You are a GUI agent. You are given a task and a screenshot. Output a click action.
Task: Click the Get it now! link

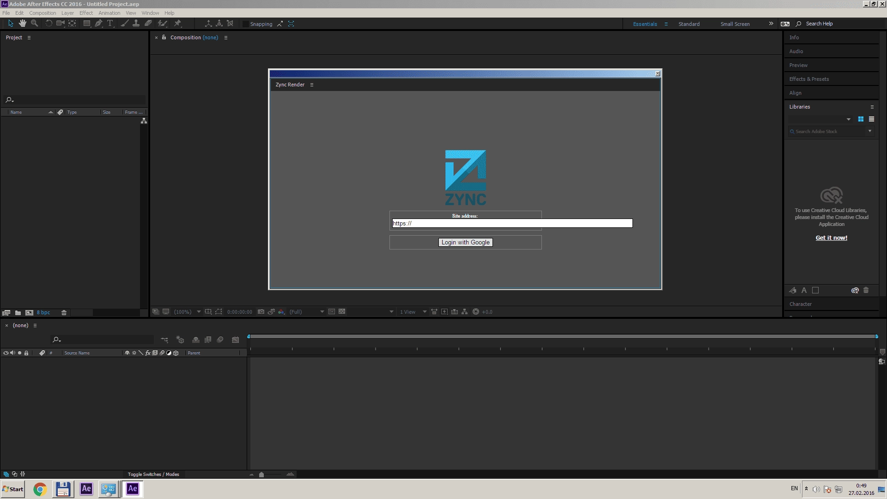(x=831, y=238)
